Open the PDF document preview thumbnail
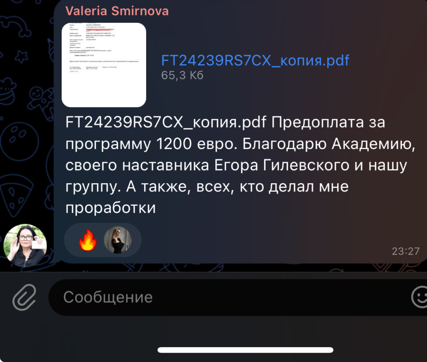This screenshot has height=362, width=427. coord(104,65)
